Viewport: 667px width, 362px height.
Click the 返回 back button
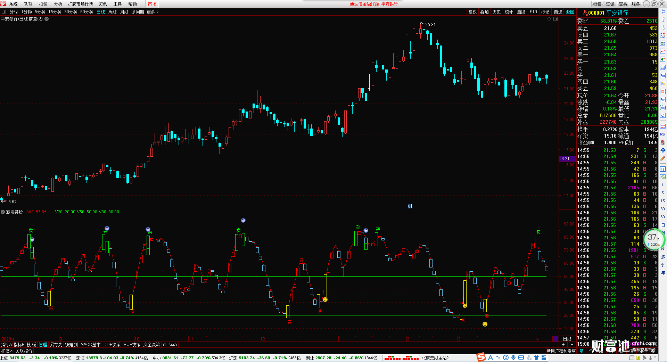pos(570,12)
